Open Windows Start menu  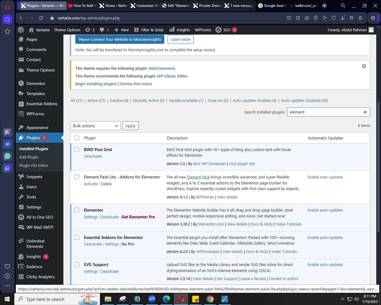pos(7,299)
